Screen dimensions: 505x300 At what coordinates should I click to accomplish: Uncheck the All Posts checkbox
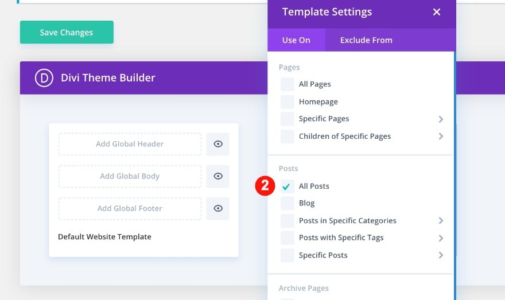(x=288, y=186)
